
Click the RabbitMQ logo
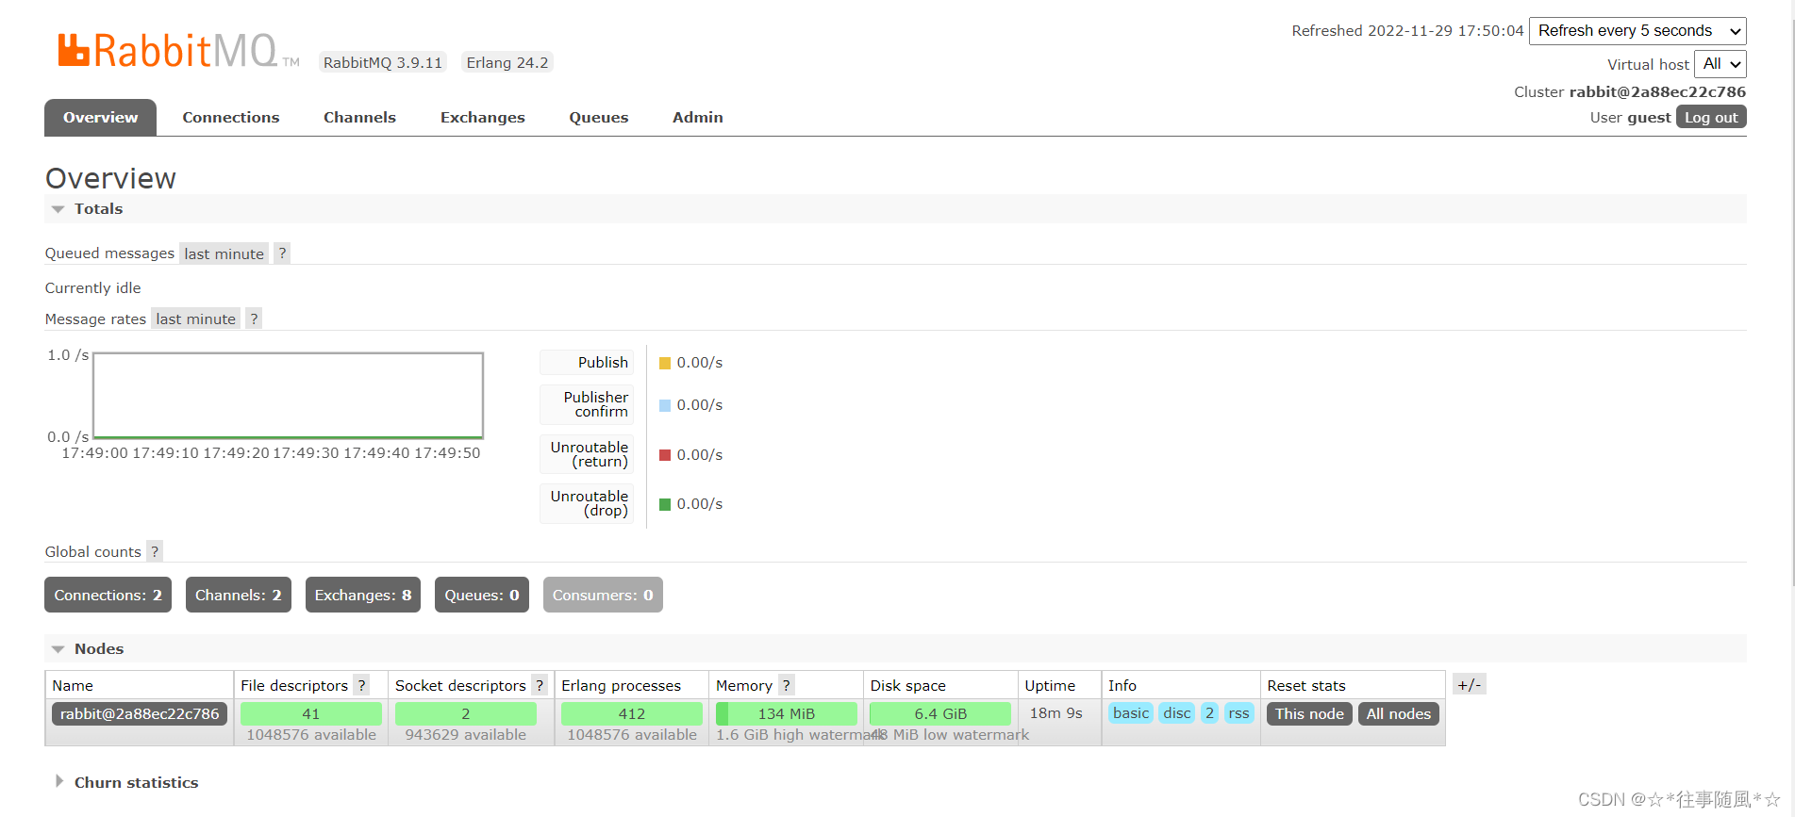tap(178, 51)
